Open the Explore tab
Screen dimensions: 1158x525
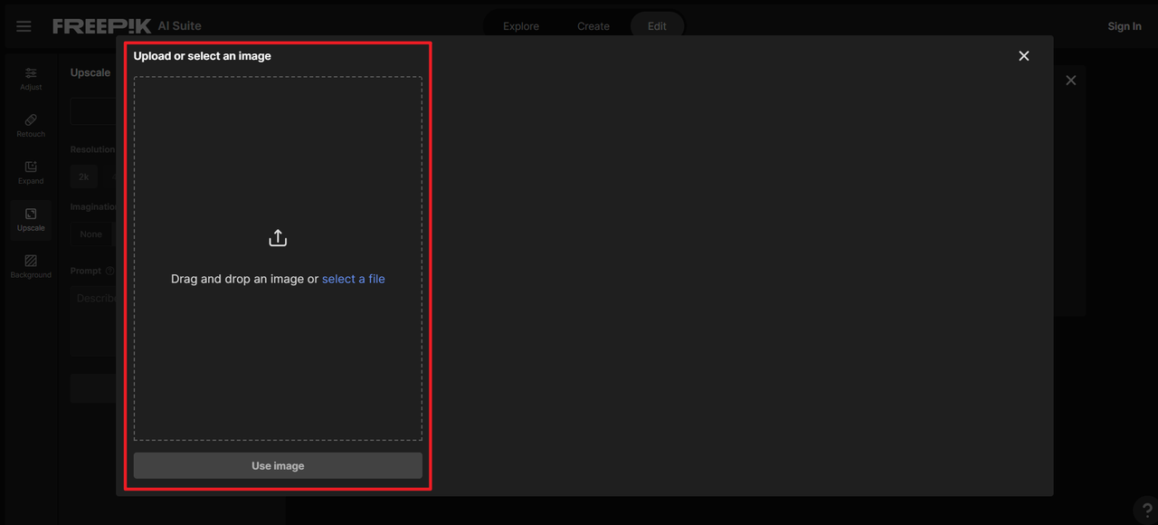(521, 26)
